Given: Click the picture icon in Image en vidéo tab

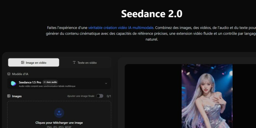Looking at the screenshot, I should 23,63.
